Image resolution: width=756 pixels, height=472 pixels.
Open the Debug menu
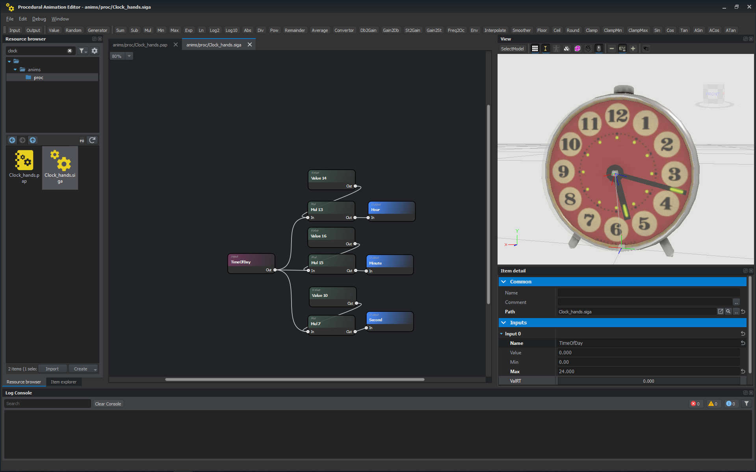tap(39, 19)
